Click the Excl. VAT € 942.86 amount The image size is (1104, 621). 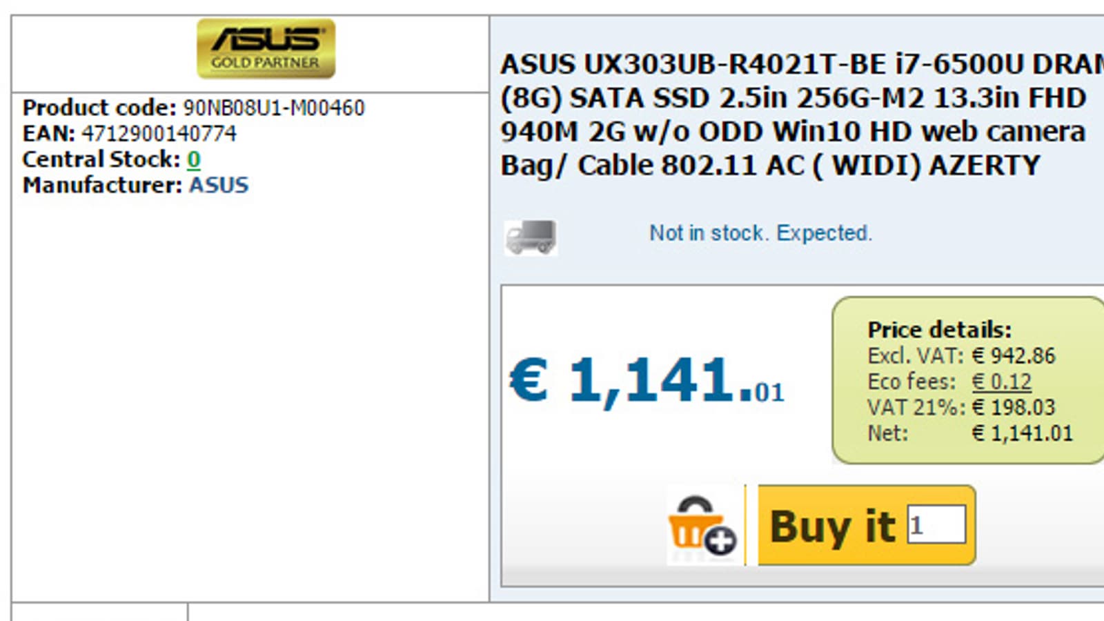point(1014,356)
